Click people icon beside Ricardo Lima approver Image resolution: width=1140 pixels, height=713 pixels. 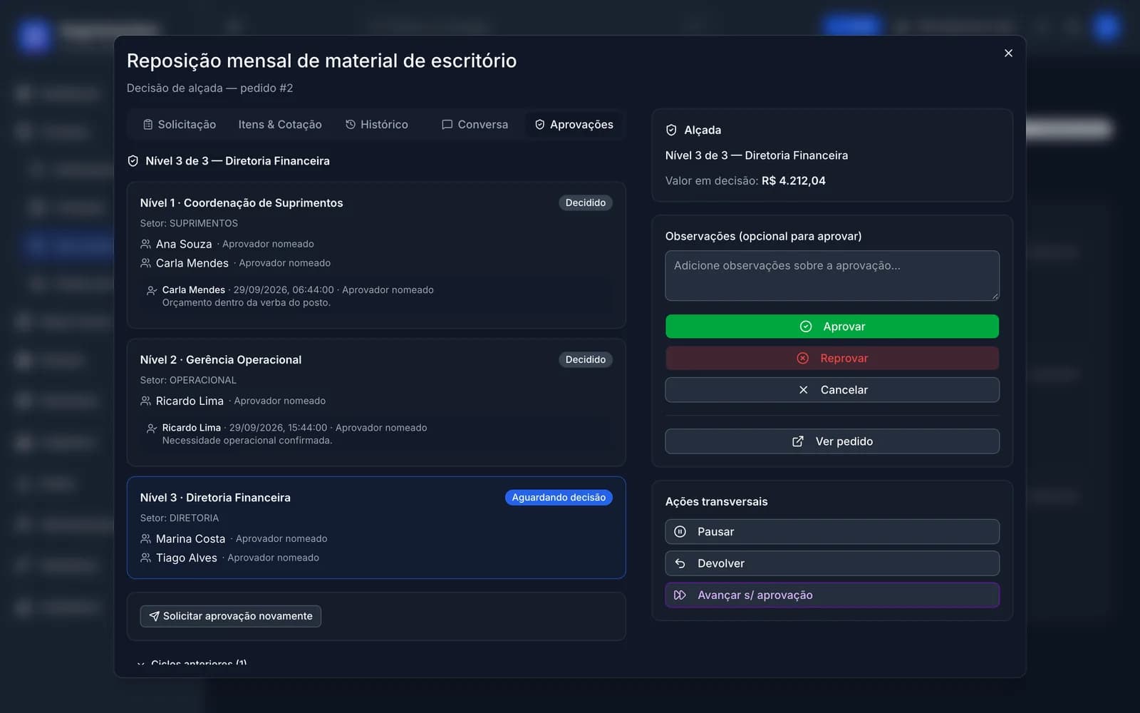point(146,401)
